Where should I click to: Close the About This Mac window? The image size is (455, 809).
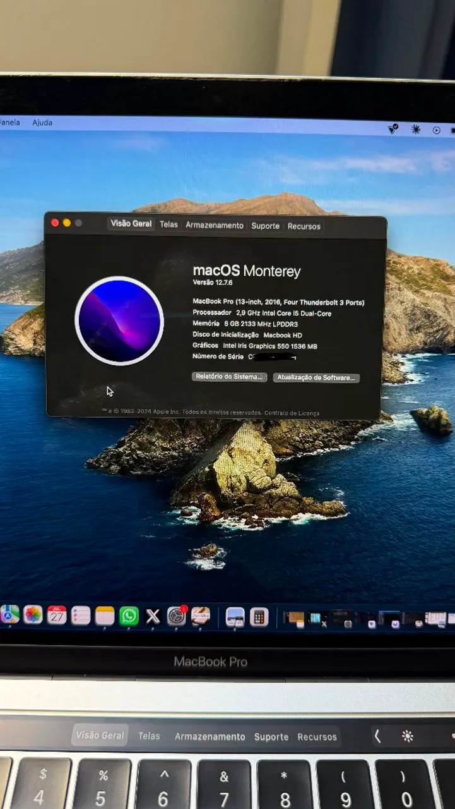[x=55, y=222]
